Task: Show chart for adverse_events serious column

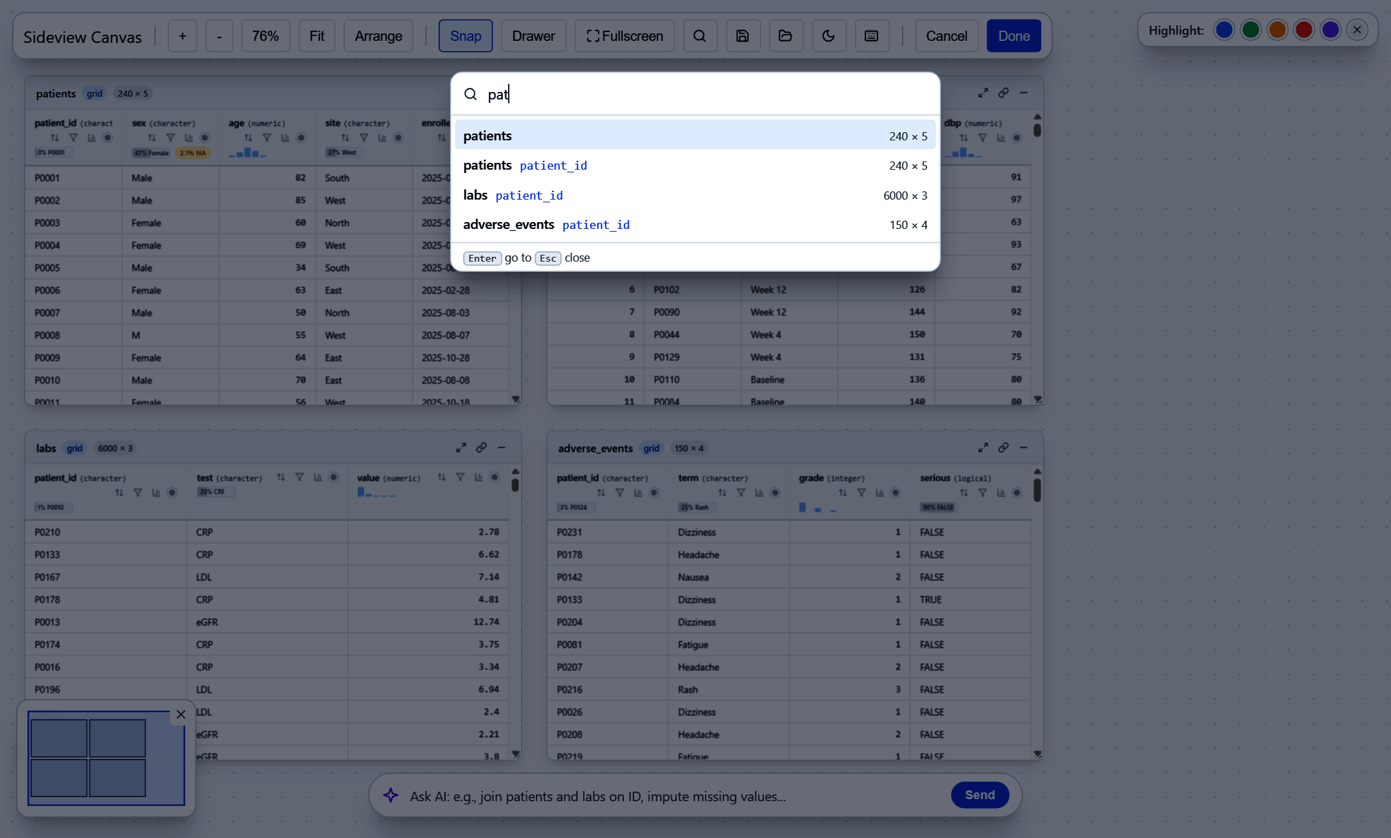Action: click(1001, 493)
